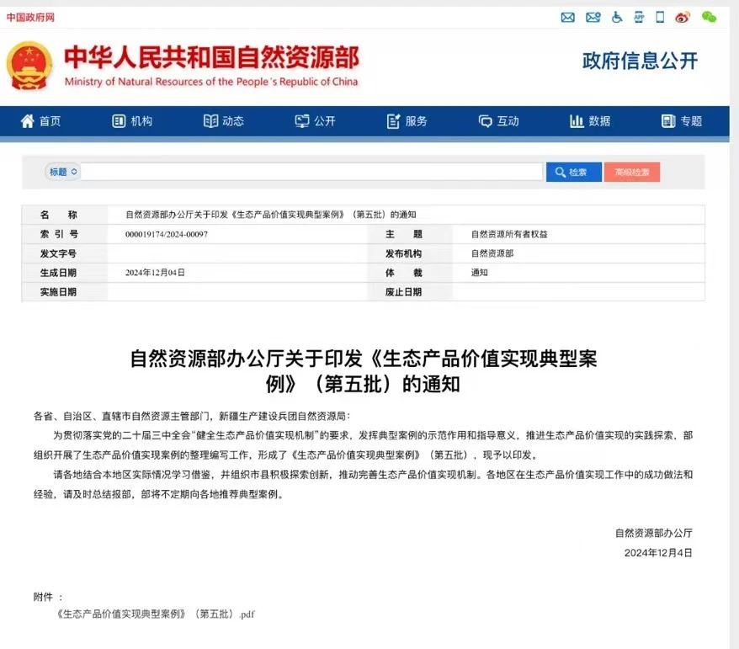Select the 动态 navigation item
Image resolution: width=739 pixels, height=649 pixels.
pos(224,121)
